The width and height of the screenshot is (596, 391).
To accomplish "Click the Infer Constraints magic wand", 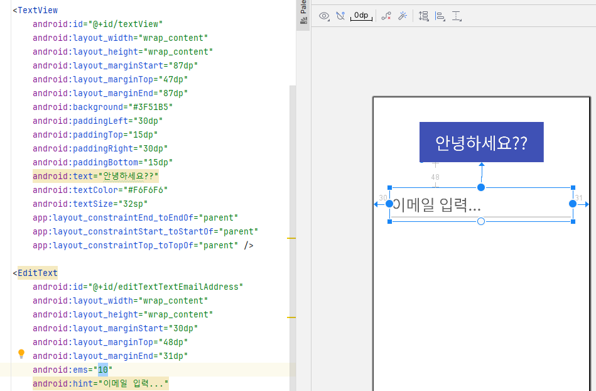I will [403, 16].
